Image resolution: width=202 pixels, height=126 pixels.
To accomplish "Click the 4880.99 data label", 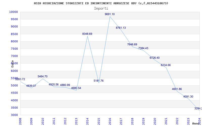I will 65,85.
